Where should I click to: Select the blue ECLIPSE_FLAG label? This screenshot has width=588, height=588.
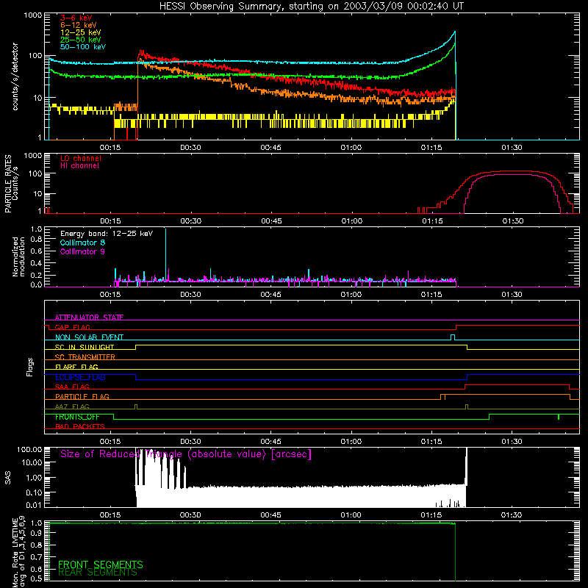point(80,377)
